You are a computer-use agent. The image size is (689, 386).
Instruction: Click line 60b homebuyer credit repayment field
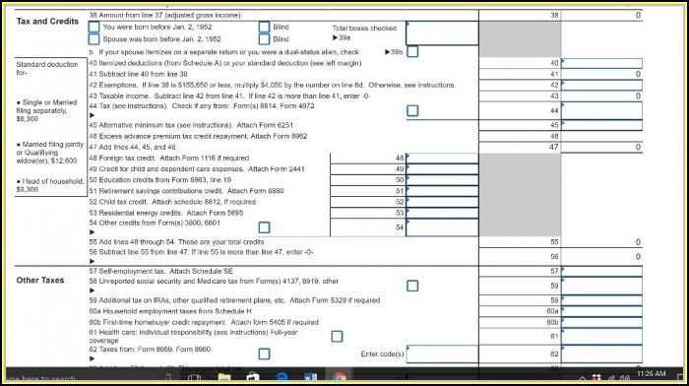[601, 322]
